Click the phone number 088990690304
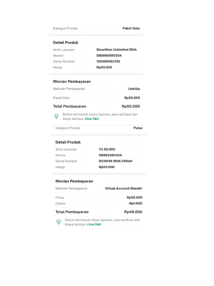The width and height of the screenshot is (214, 286). pyautogui.click(x=109, y=56)
